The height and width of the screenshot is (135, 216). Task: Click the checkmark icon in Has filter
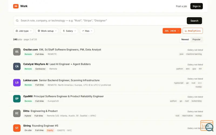pos(83,31)
